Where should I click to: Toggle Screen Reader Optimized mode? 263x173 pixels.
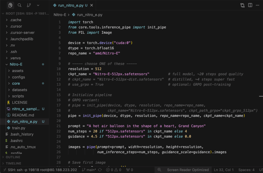tap(188, 170)
